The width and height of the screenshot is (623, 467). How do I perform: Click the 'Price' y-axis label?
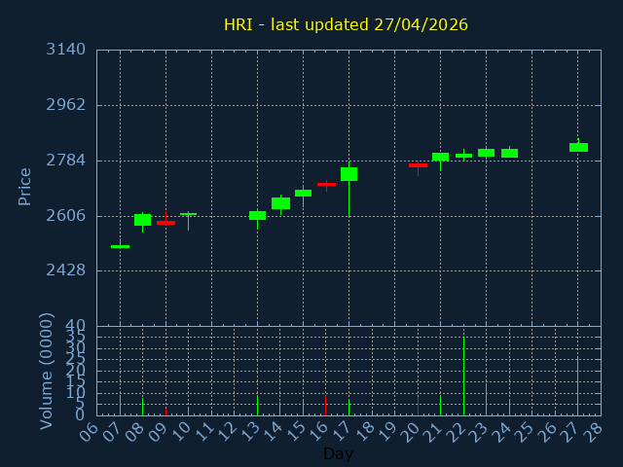pos(25,186)
